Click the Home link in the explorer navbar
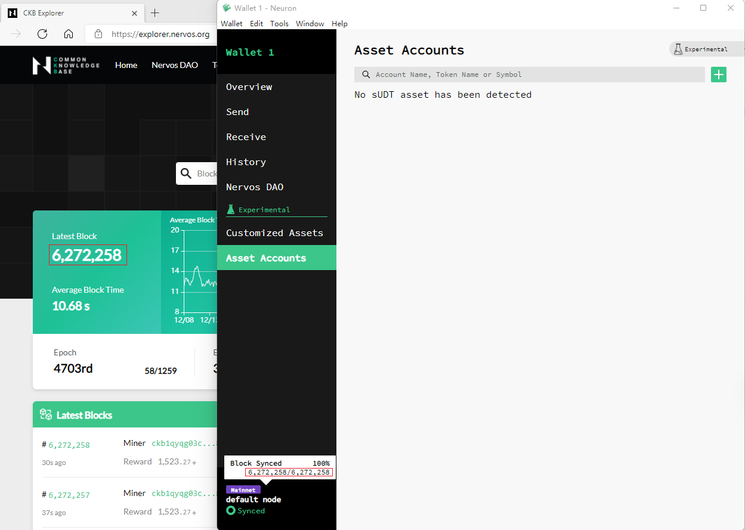This screenshot has height=530, width=745. tap(126, 65)
